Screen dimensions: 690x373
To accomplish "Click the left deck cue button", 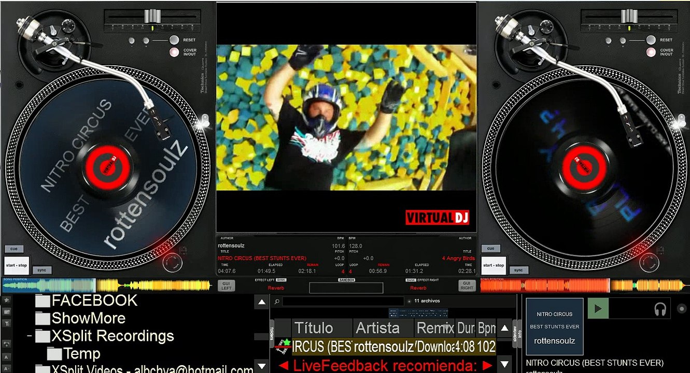I will coord(14,249).
